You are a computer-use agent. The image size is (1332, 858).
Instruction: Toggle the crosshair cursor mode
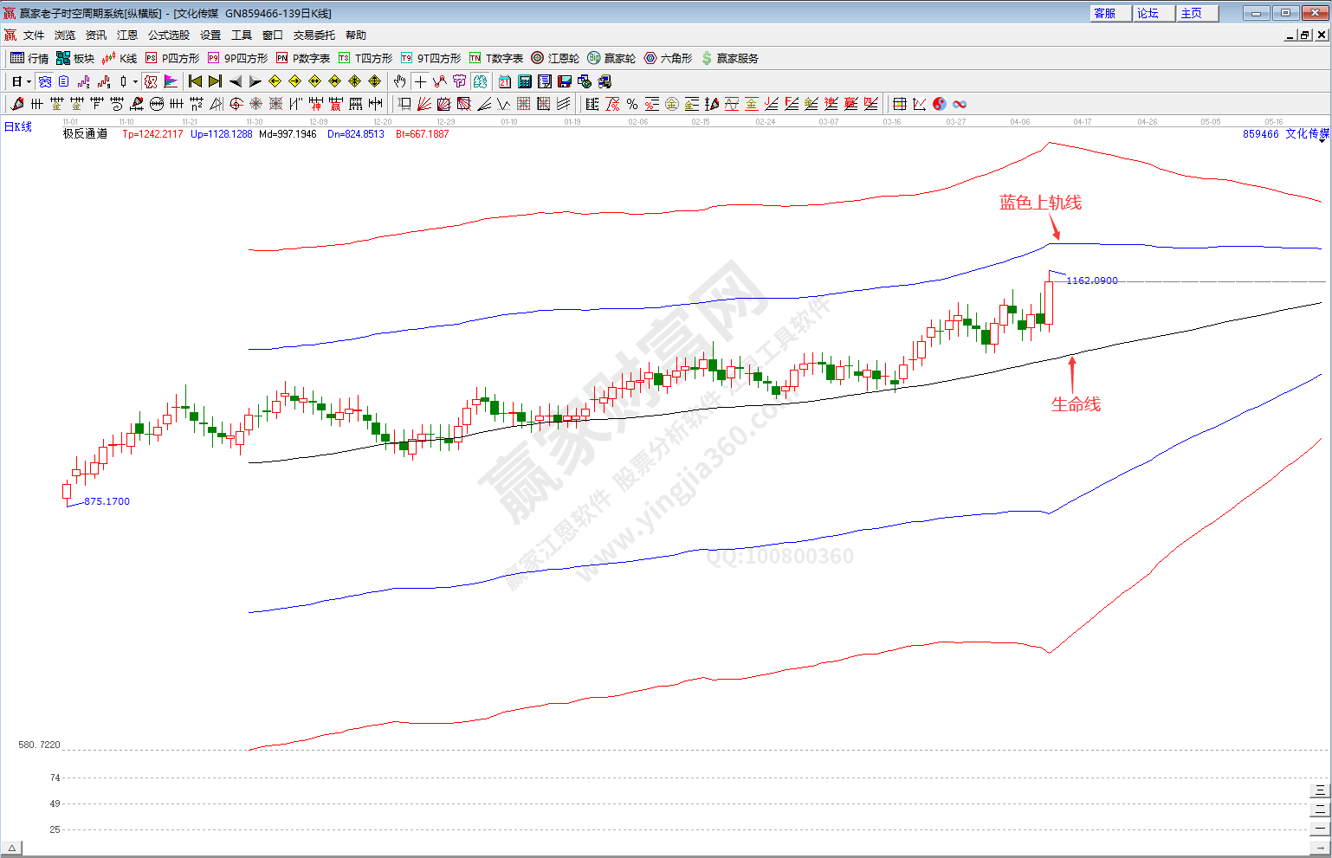click(420, 81)
